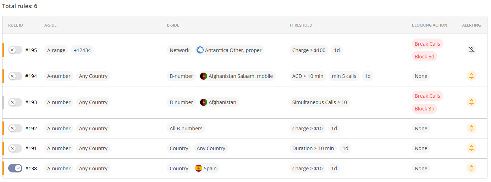
Task: Click the alert bell for rule #138
Action: [471, 168]
